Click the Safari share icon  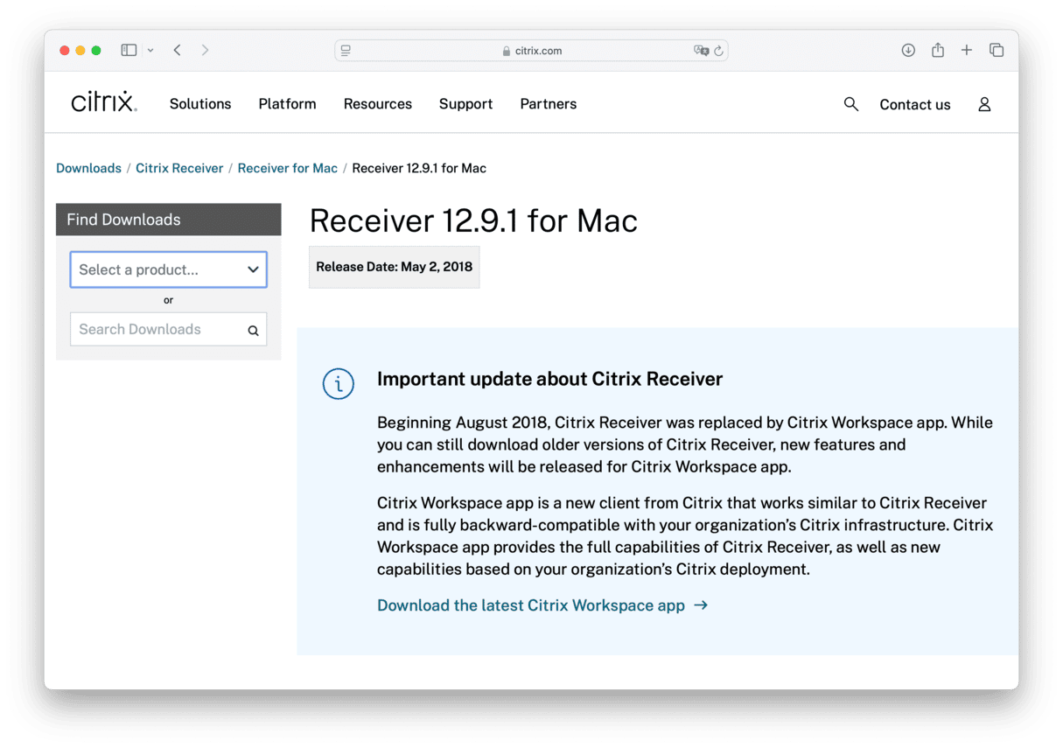[x=938, y=50]
